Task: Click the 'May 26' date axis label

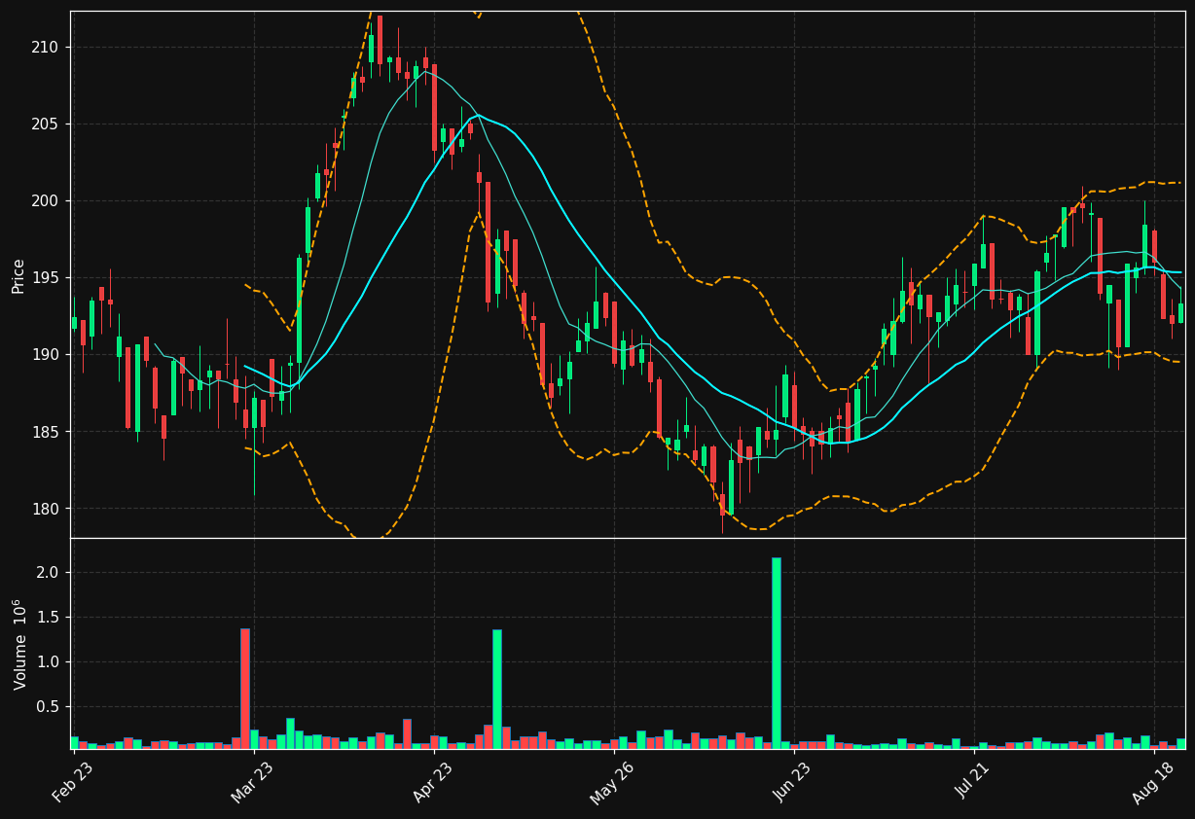Action: 612,781
